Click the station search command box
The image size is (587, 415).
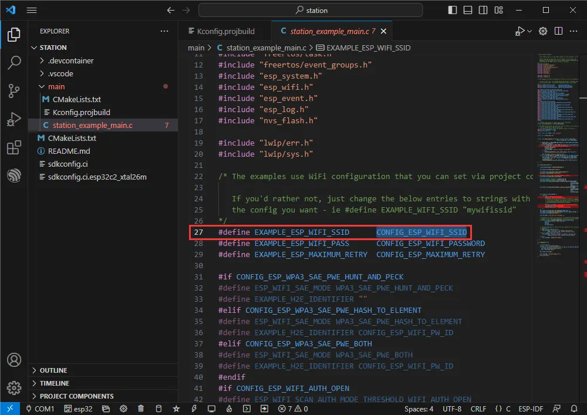(x=311, y=10)
